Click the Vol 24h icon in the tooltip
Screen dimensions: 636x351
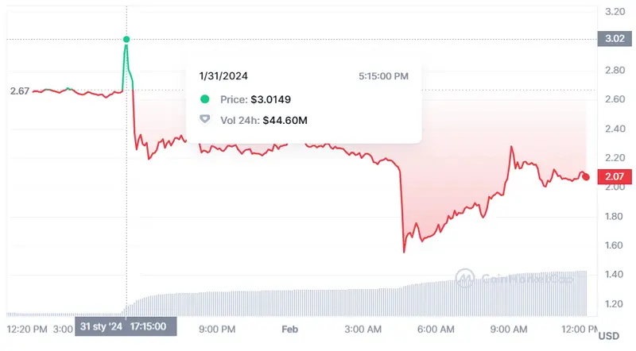(205, 119)
